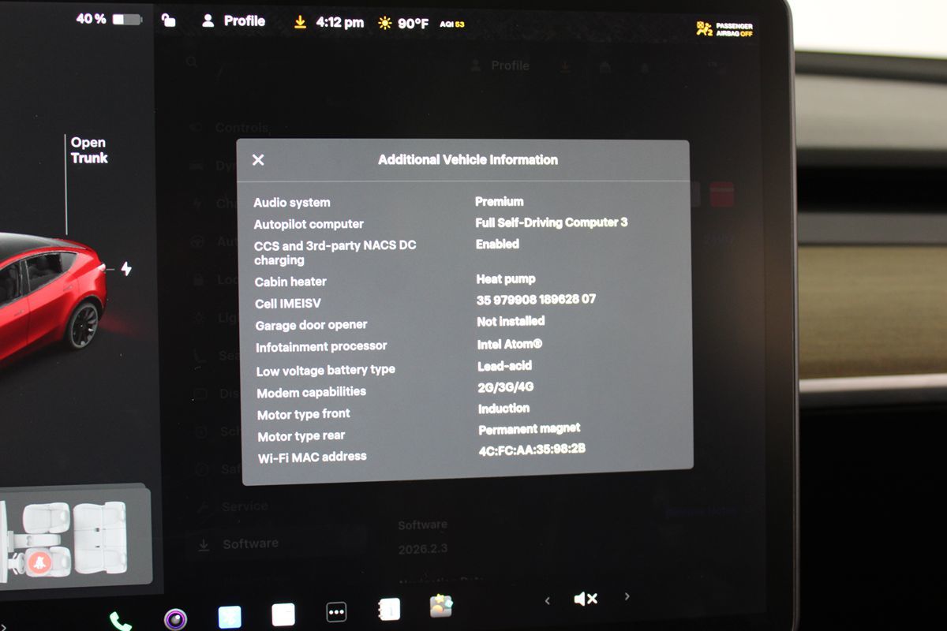Tap the Modem capabilities label

tap(311, 392)
